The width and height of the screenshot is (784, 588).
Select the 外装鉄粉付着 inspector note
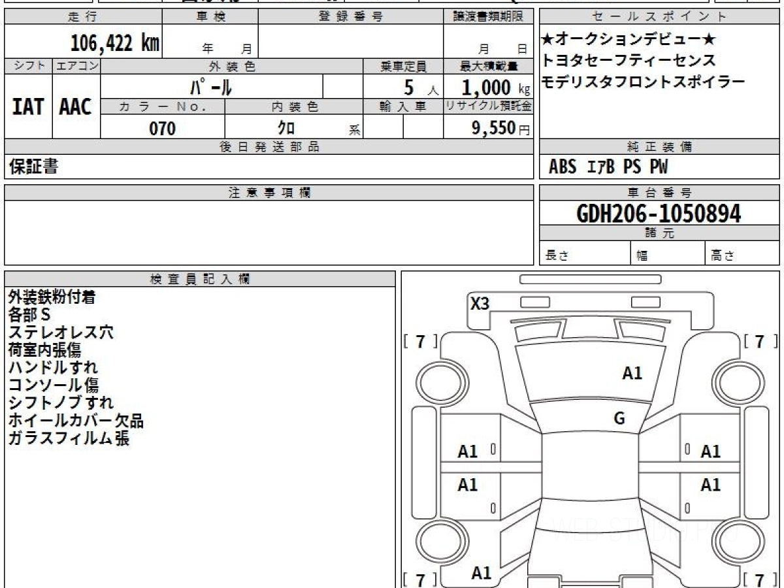52,297
